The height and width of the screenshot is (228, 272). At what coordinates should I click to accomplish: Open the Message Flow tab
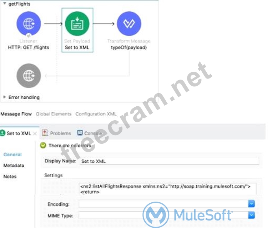pos(16,114)
